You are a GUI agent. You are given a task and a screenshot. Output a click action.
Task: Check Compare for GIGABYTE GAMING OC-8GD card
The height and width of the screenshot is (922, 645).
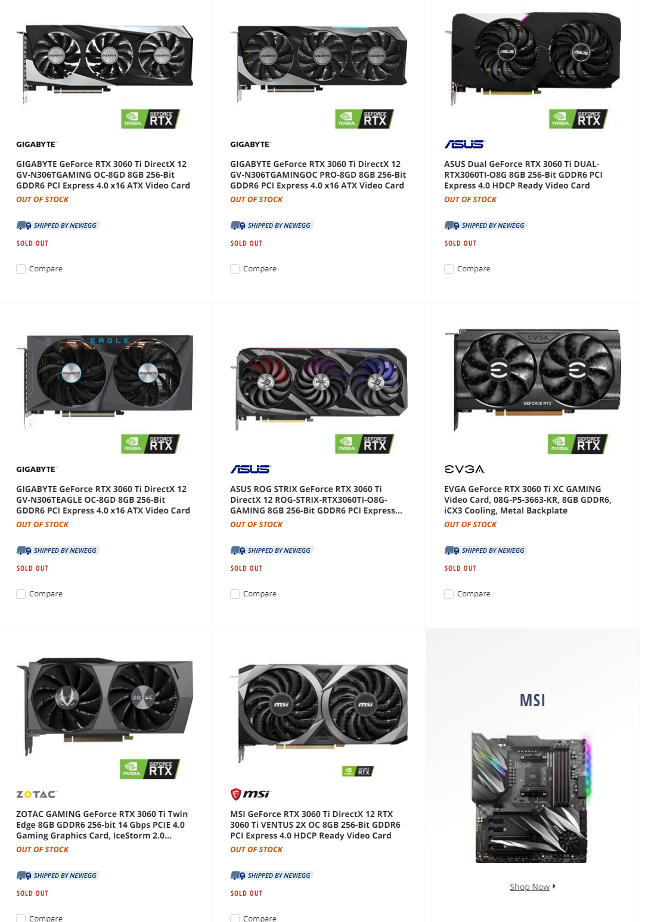(x=21, y=269)
